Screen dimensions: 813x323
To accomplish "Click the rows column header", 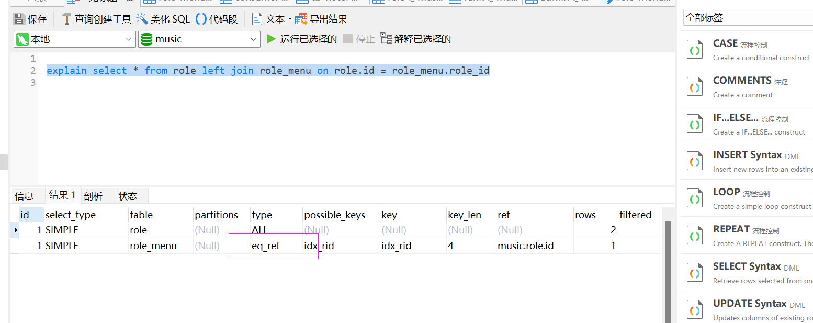I will point(595,215).
